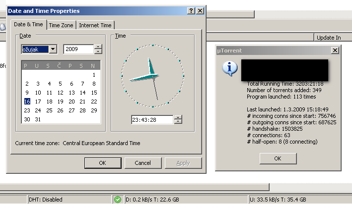Close the Date and Time Properties window

pos(200,11)
